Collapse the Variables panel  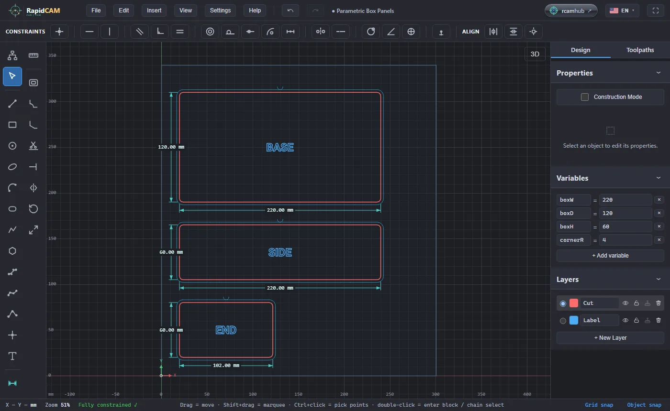tap(659, 178)
